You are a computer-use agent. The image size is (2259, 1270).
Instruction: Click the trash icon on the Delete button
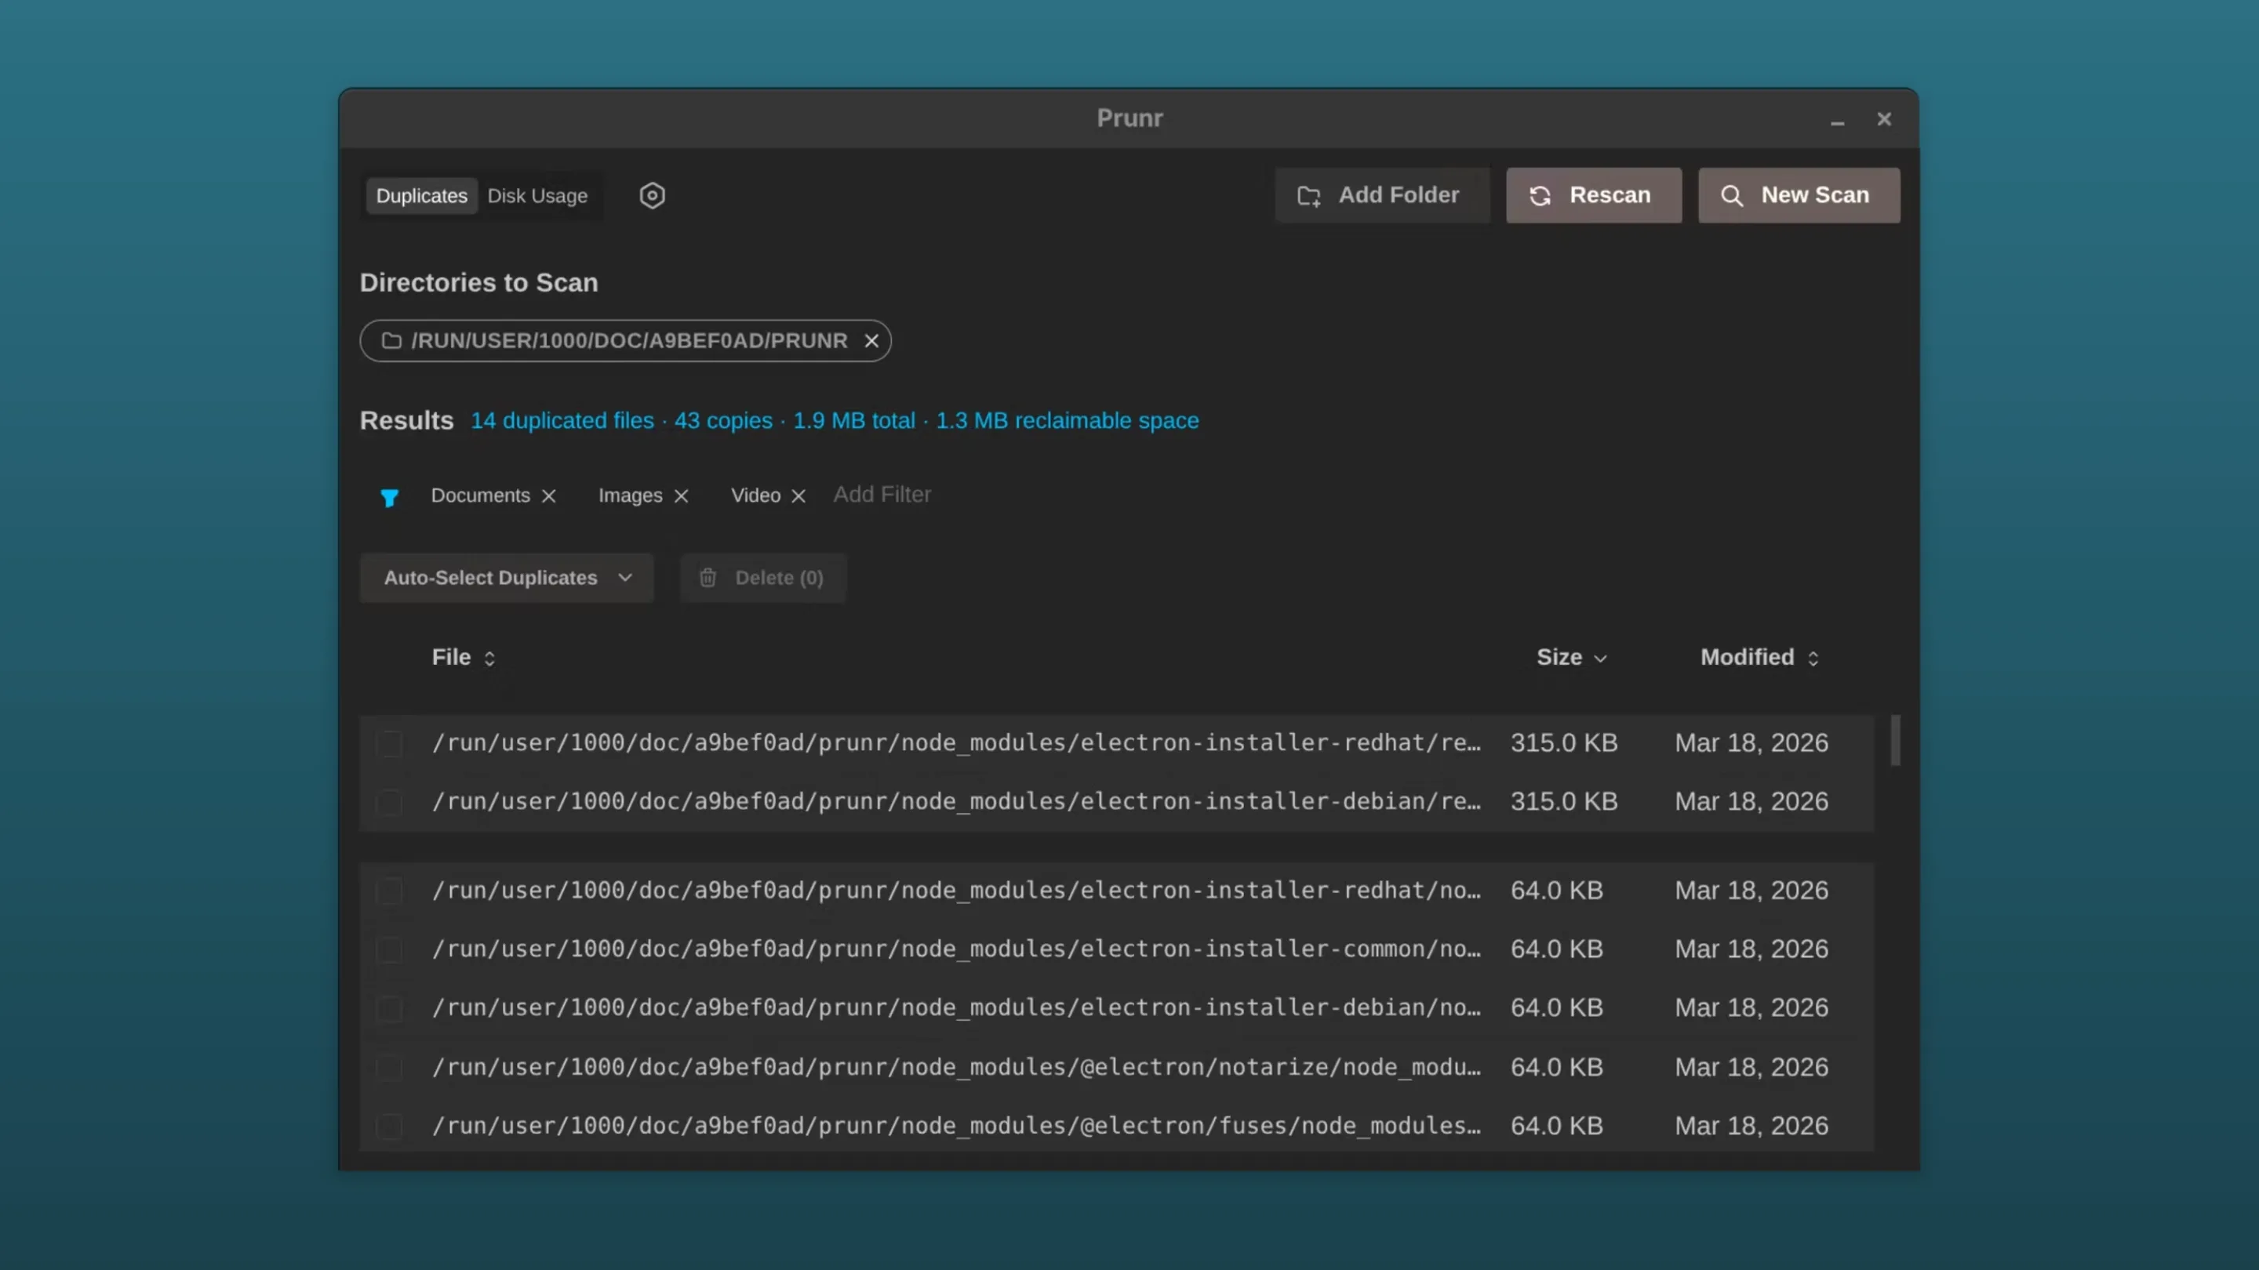click(x=708, y=578)
